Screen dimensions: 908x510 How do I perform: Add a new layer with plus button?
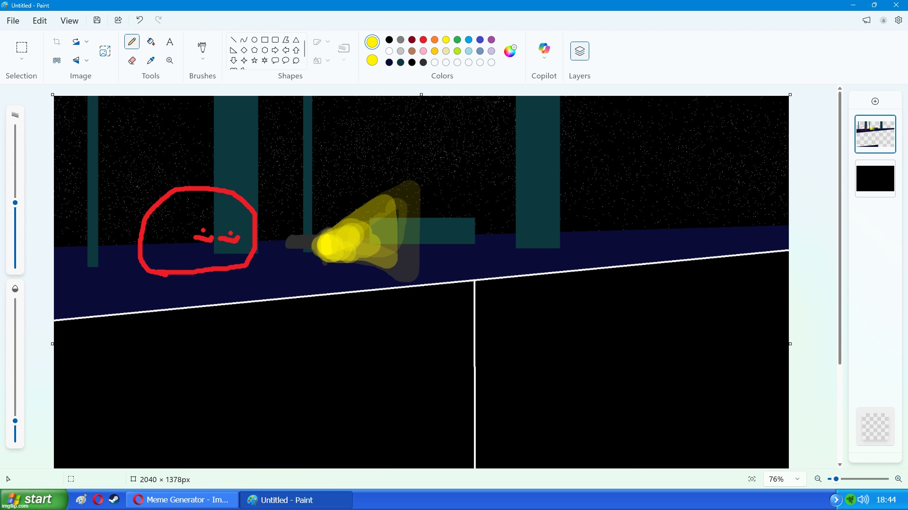tap(875, 101)
